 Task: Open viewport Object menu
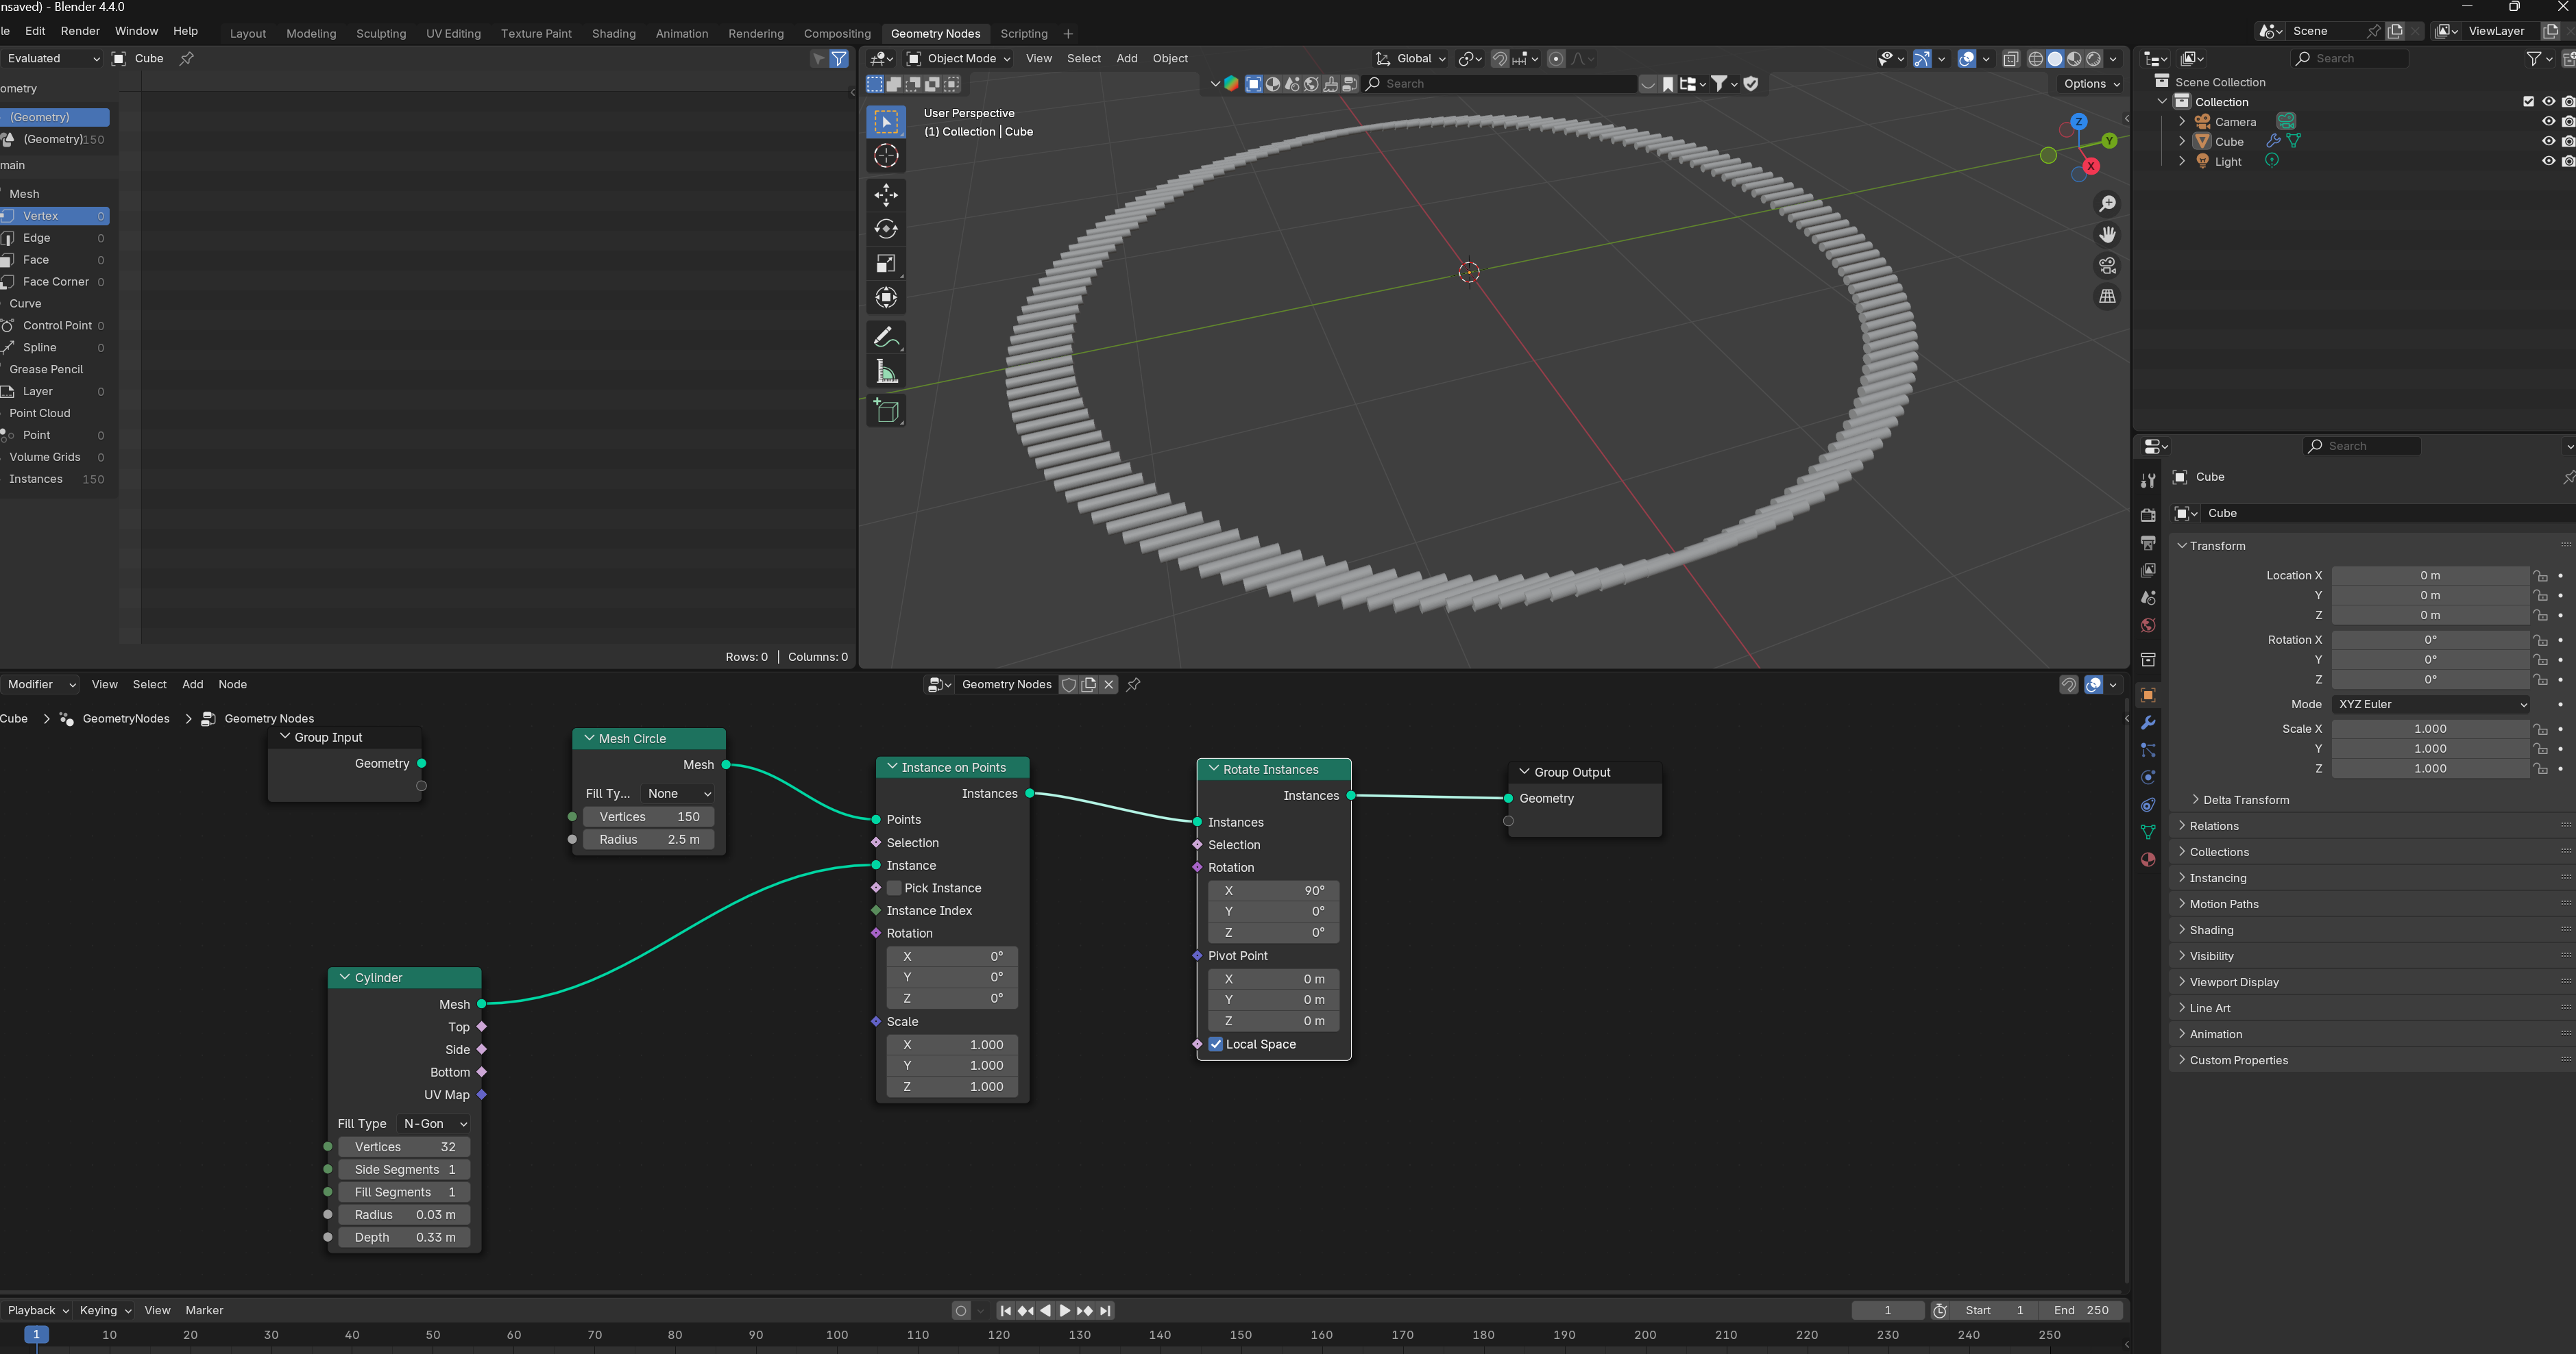(1170, 59)
